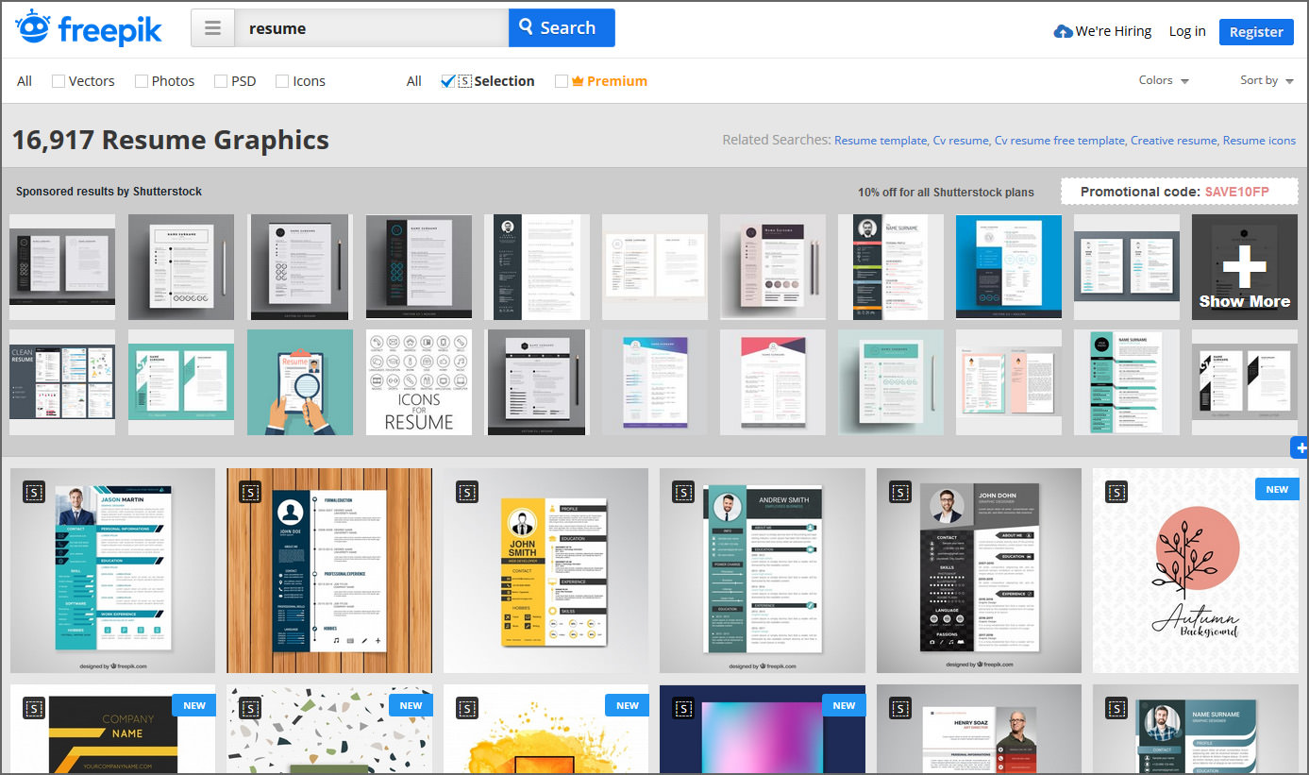This screenshot has height=775, width=1309.
Task: Open Cv resume related search
Action: [961, 141]
